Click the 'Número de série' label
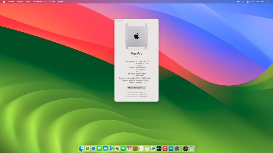Viewport: 273px width, 153px height. click(x=129, y=80)
